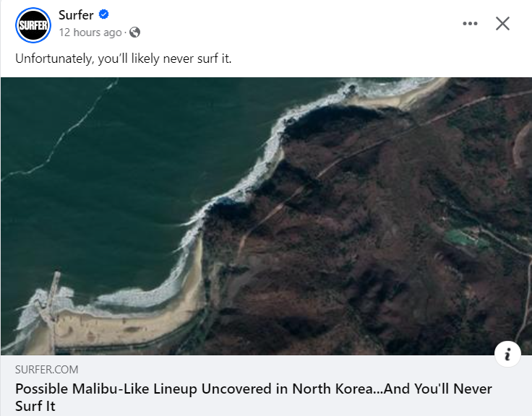Click the link preview card footer area
Screen dimensions: 532x416
[266, 386]
